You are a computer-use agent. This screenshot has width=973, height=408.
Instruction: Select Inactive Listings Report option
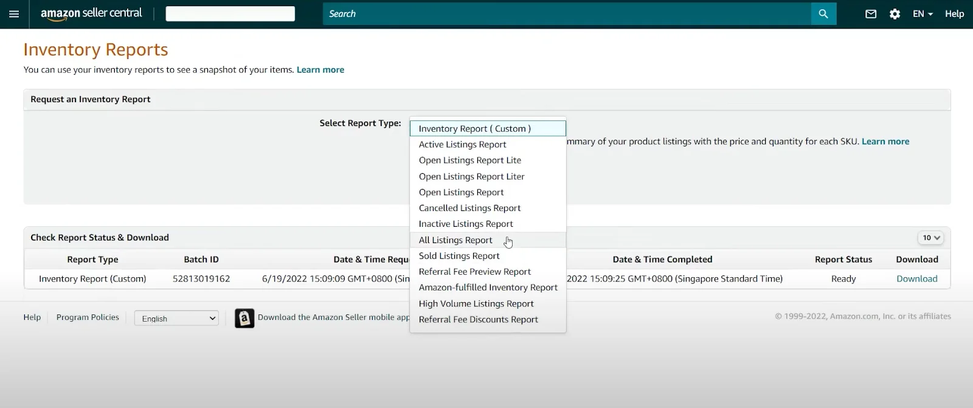[488, 224]
